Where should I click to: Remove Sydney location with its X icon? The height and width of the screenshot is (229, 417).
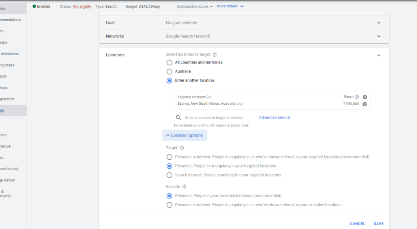(365, 104)
